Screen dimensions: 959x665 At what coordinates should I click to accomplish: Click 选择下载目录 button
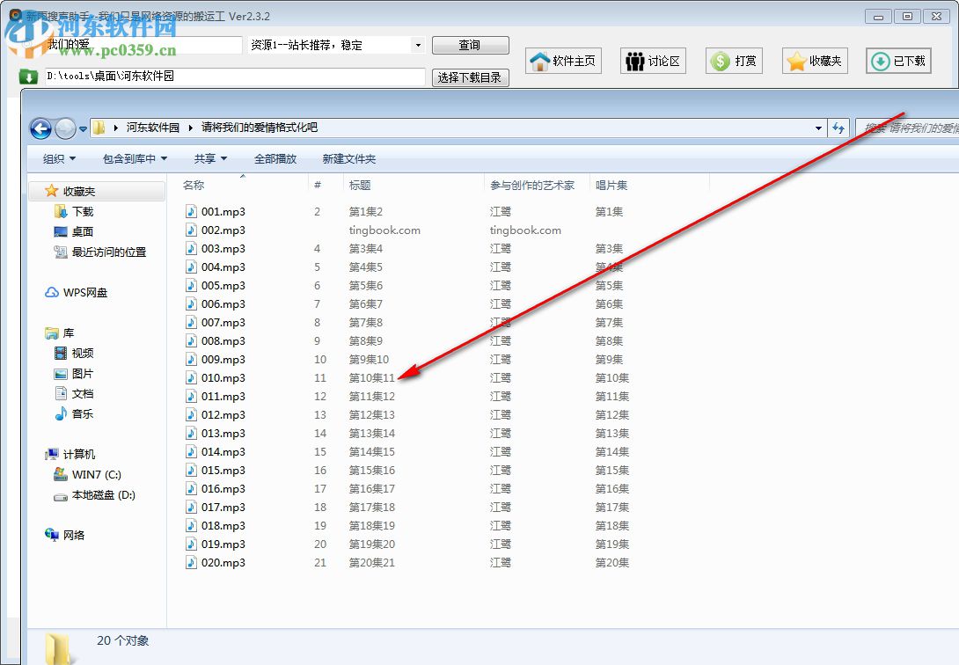470,77
